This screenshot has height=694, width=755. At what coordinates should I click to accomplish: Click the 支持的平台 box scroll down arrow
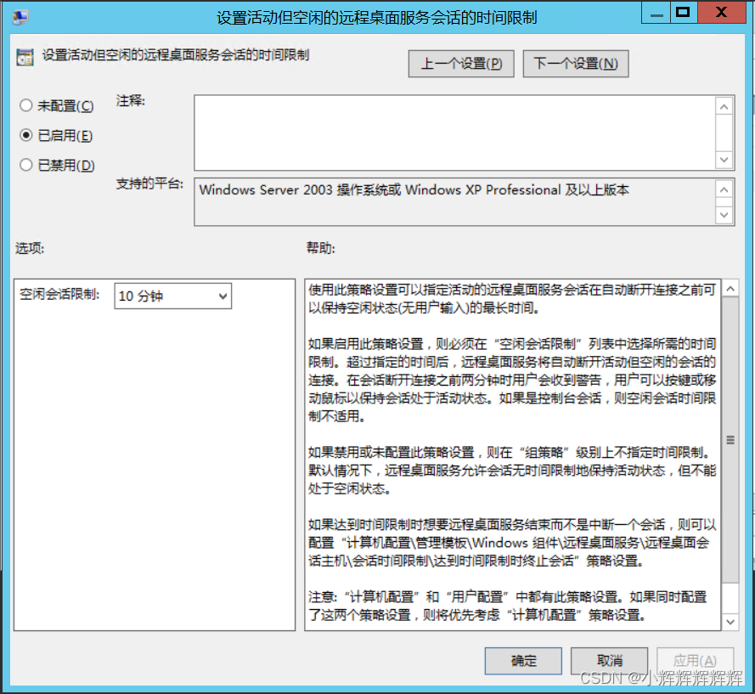coord(724,215)
